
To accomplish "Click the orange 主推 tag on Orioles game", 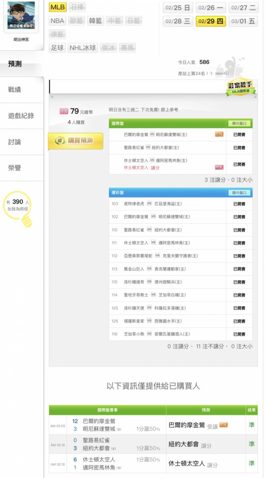I will (219, 134).
